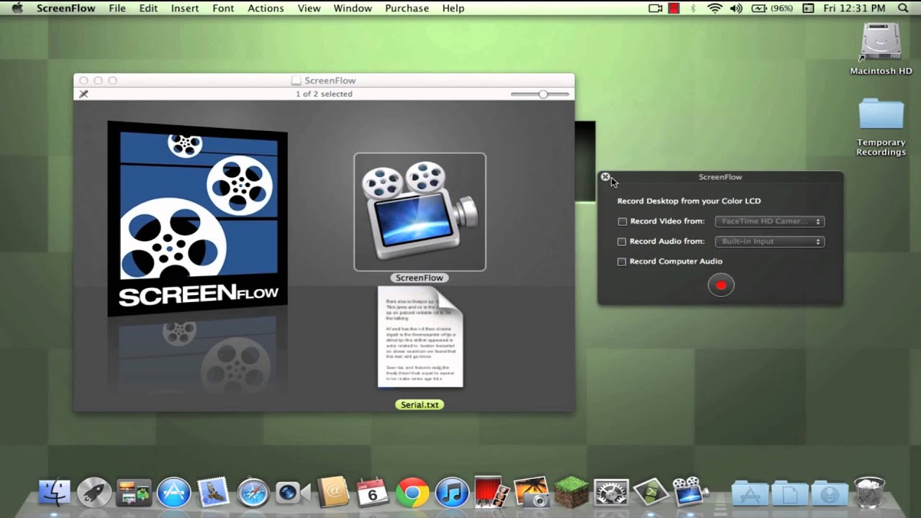
Task: Open the Documents folder stack in Dock
Action: (x=789, y=493)
